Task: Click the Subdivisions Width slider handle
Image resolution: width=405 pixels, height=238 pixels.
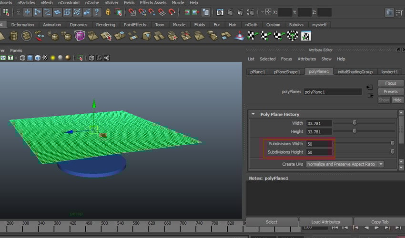Action: pos(393,143)
